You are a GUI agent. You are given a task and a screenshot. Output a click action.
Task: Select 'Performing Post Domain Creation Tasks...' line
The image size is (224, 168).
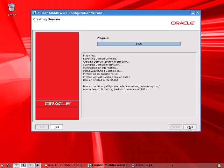point(107,77)
